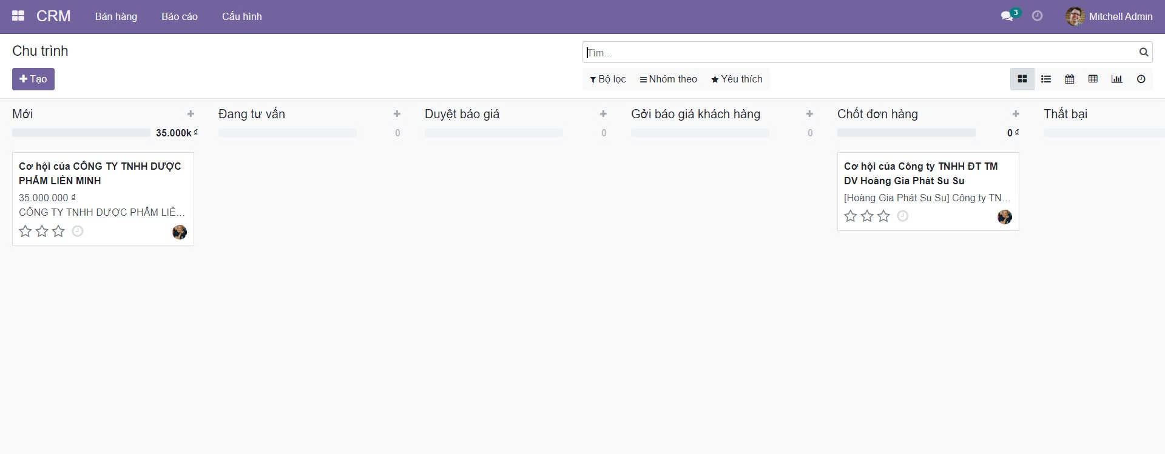This screenshot has width=1165, height=454.
Task: Expand the Nhóm theo dropdown
Action: (x=669, y=79)
